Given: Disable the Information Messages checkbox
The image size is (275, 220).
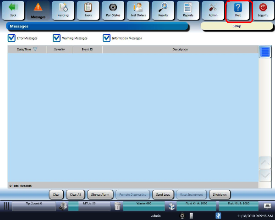Looking at the screenshot, I should point(107,38).
